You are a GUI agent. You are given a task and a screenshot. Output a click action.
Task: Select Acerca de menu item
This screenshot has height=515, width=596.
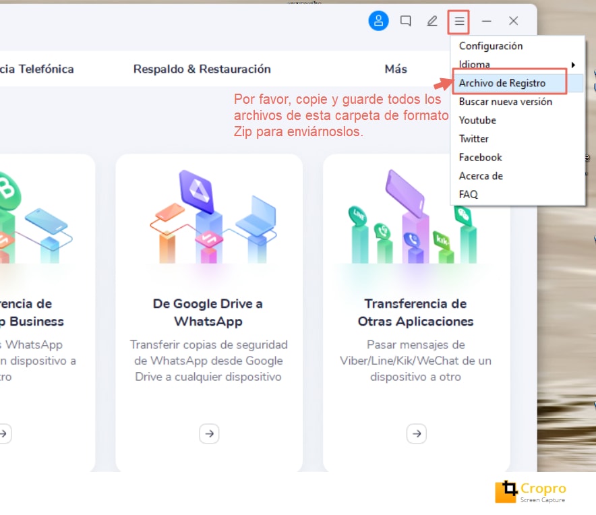pos(481,176)
